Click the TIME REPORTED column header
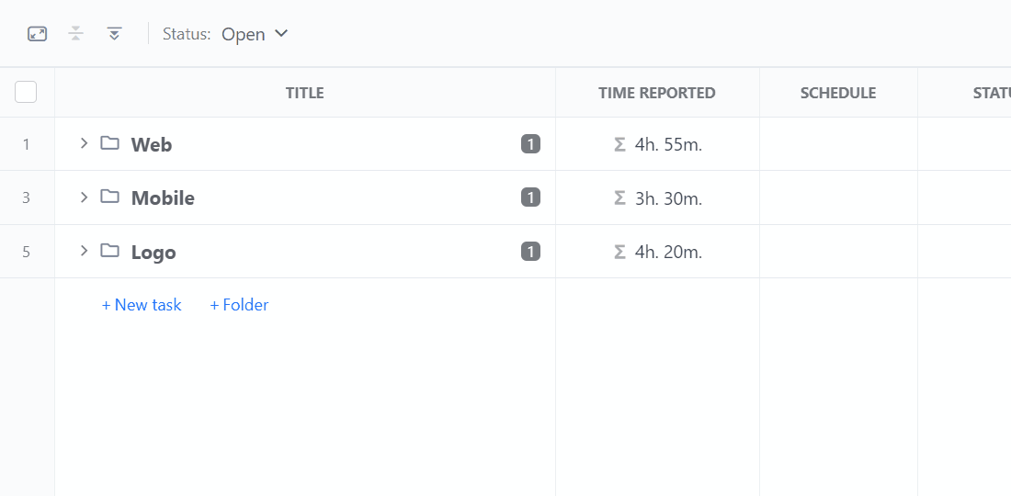This screenshot has width=1011, height=496. pos(657,93)
